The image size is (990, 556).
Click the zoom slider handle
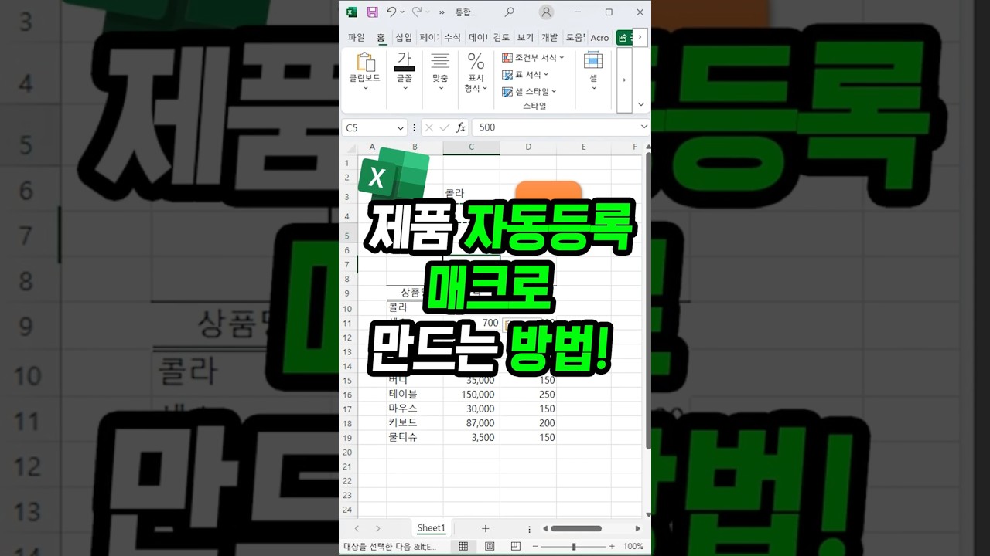(574, 546)
